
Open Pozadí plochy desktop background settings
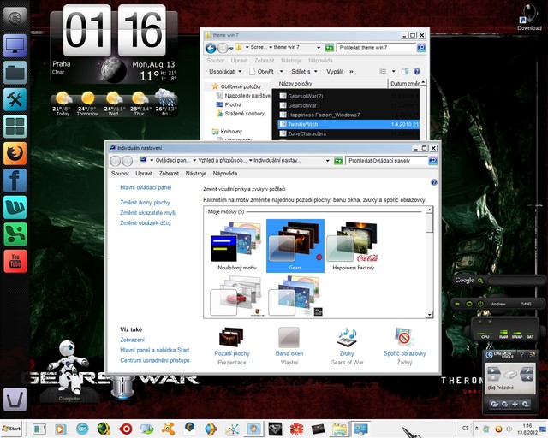click(231, 337)
